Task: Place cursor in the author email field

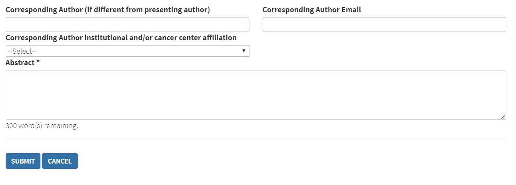Action: (384, 24)
